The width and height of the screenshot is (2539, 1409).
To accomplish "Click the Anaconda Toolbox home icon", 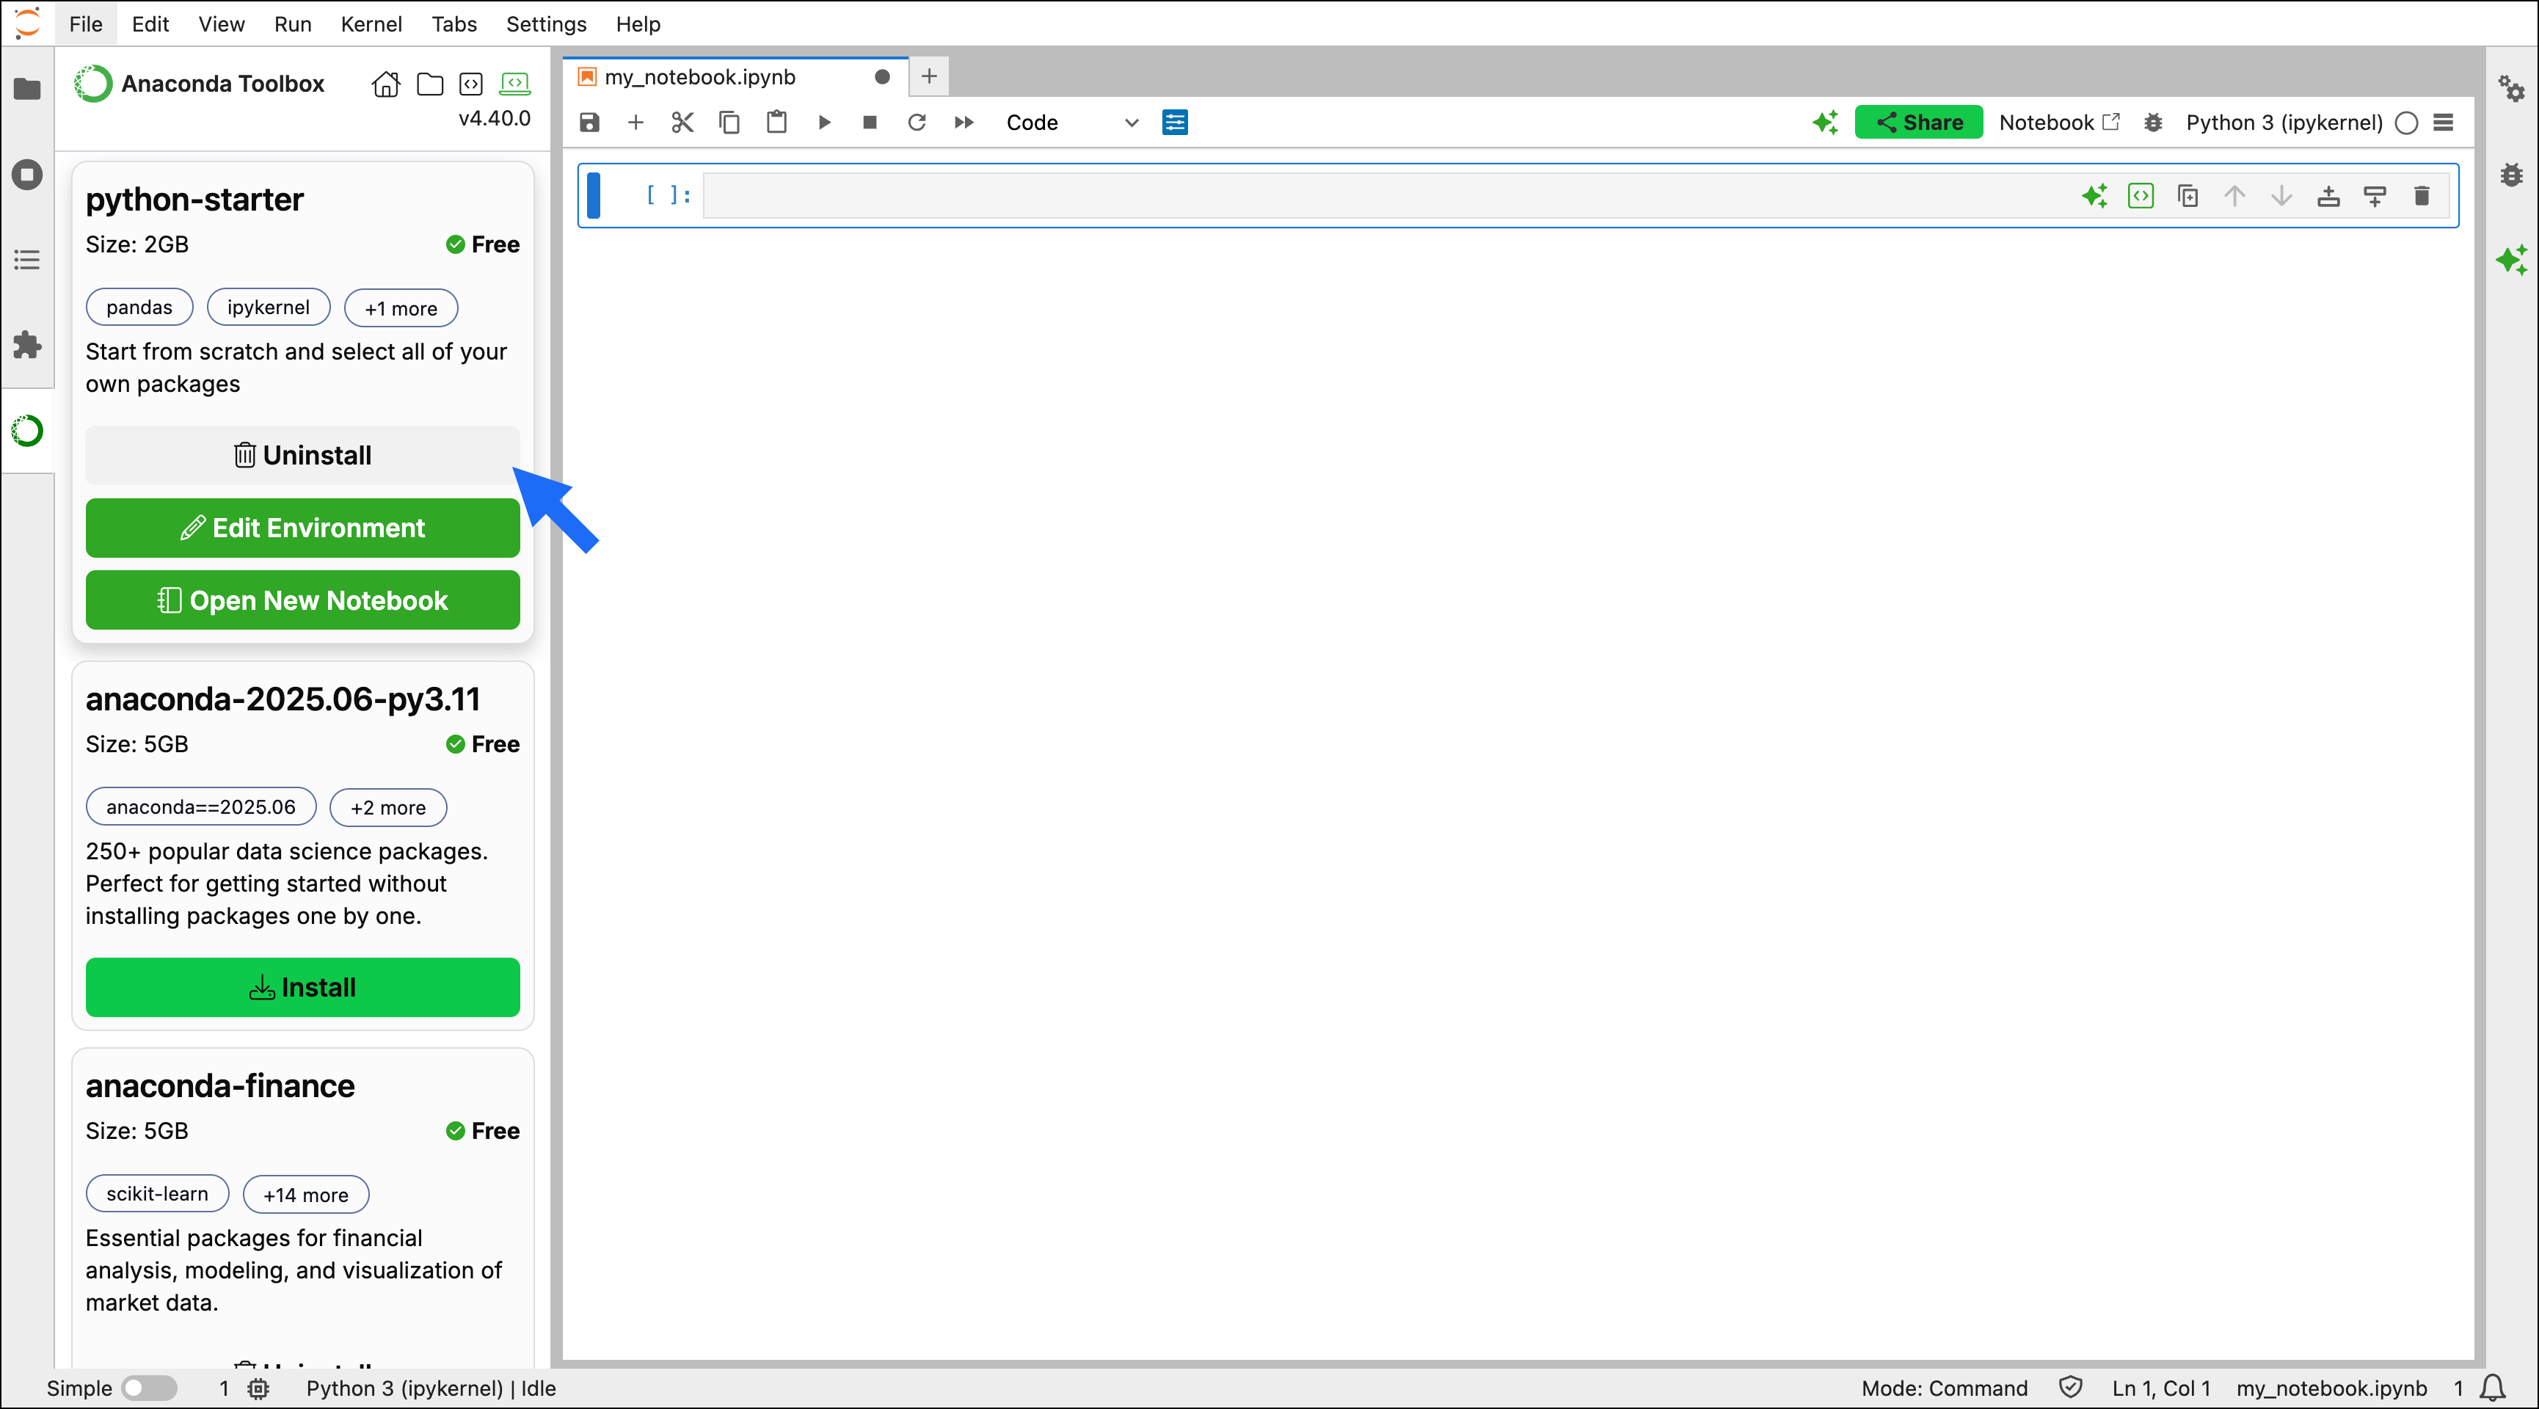I will (x=385, y=85).
